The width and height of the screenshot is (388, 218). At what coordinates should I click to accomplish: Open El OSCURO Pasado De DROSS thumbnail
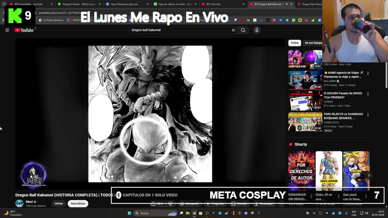click(x=305, y=101)
